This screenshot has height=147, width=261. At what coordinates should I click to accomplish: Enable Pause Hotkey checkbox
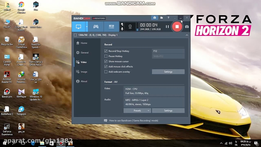106,56
